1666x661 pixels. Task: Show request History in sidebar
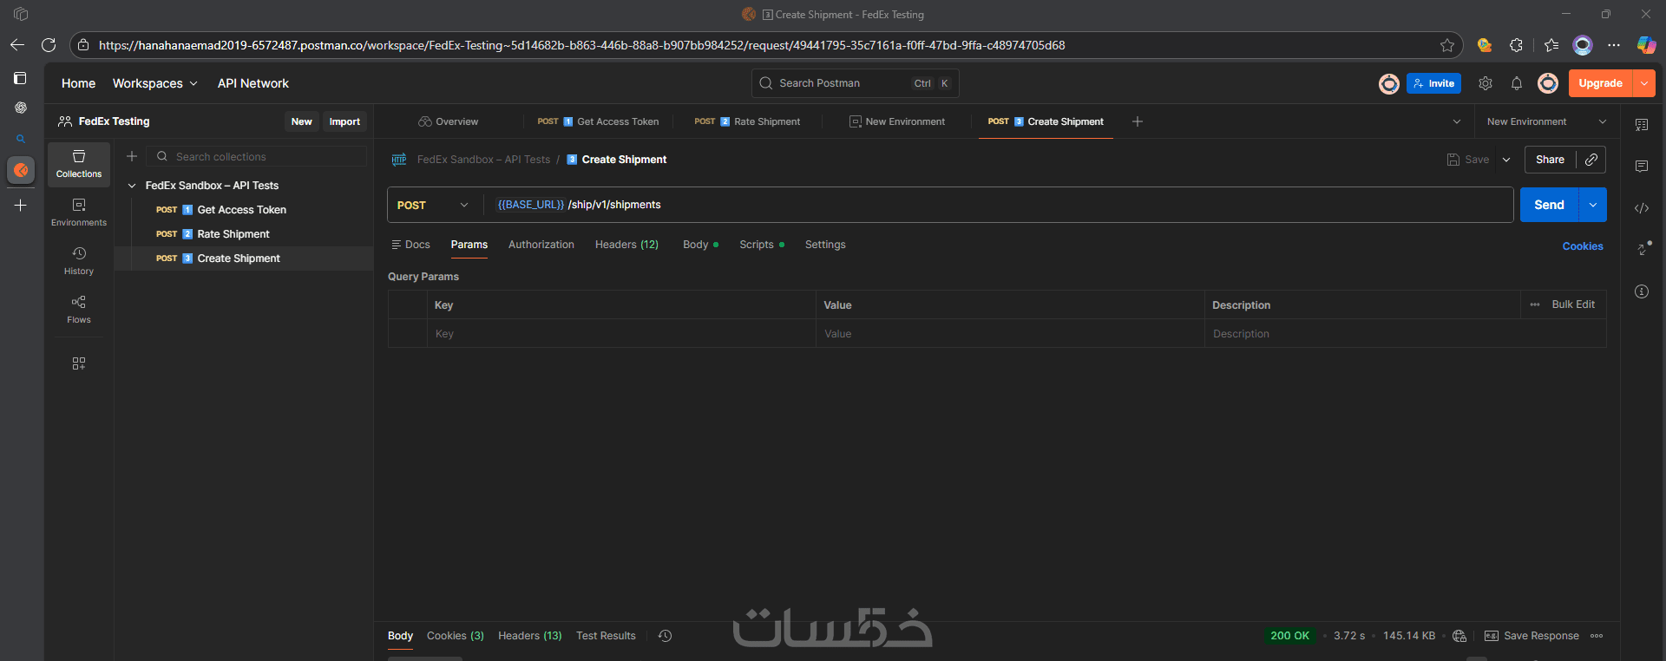point(79,261)
